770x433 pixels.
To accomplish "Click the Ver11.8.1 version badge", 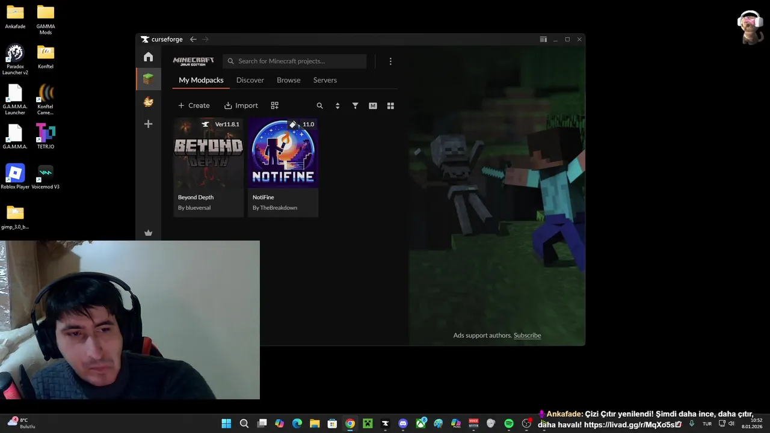I will [221, 124].
